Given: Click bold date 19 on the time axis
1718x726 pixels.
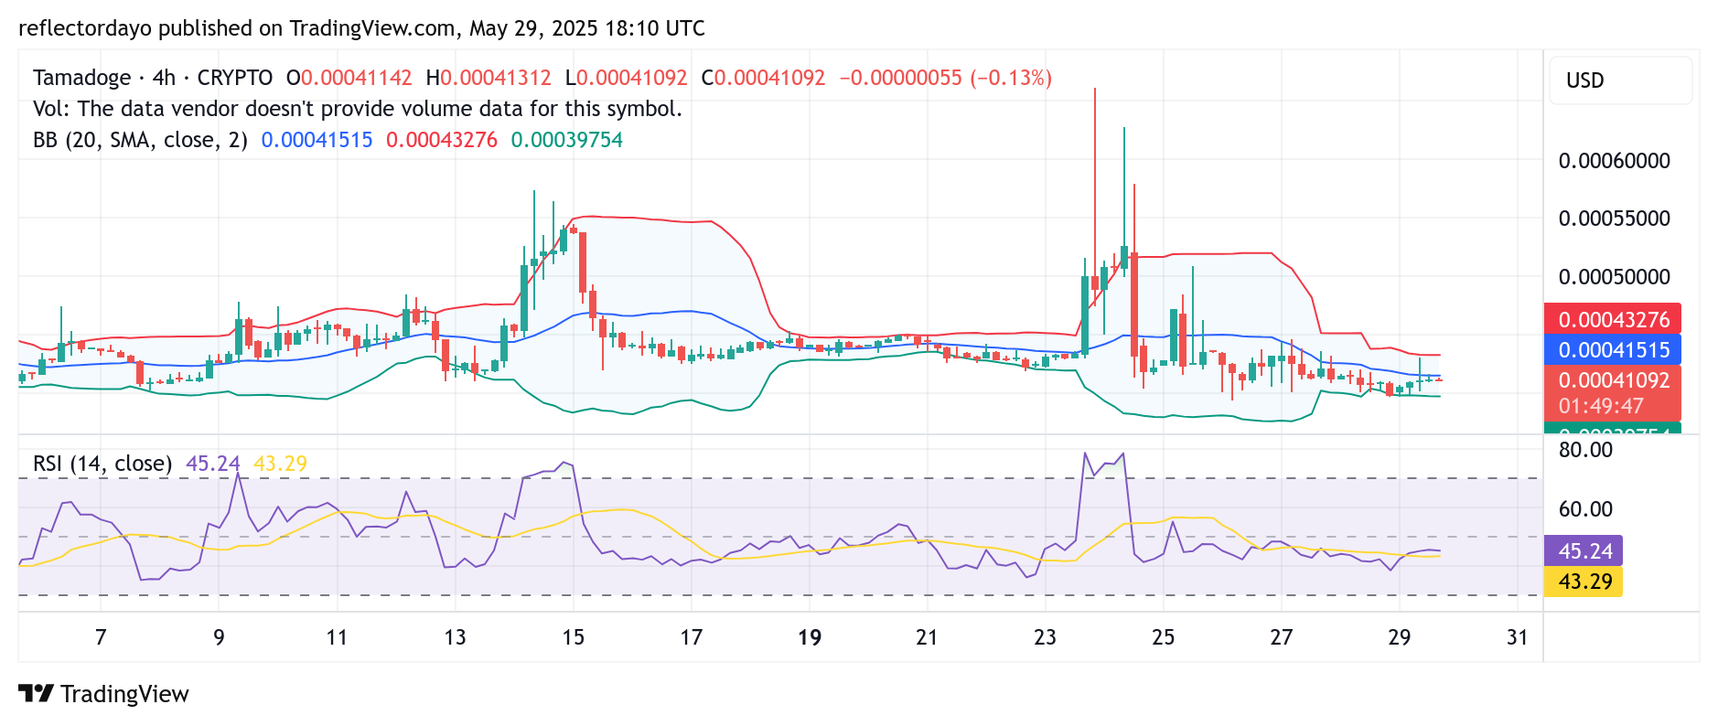Looking at the screenshot, I should [x=810, y=637].
